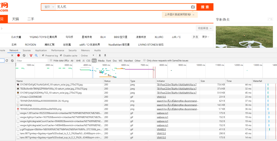Enable Hide data URLs checkbox
This screenshot has width=277, height=141.
(51, 60)
